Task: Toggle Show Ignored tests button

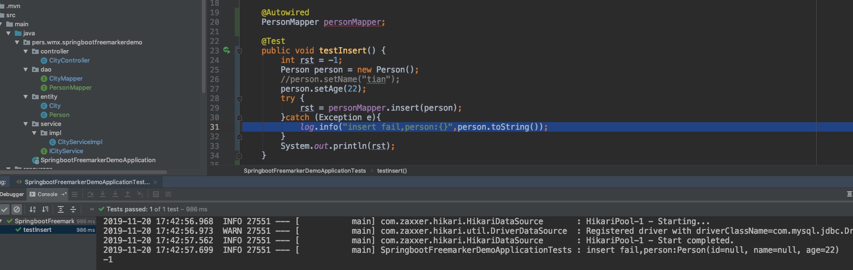Action: (17, 209)
